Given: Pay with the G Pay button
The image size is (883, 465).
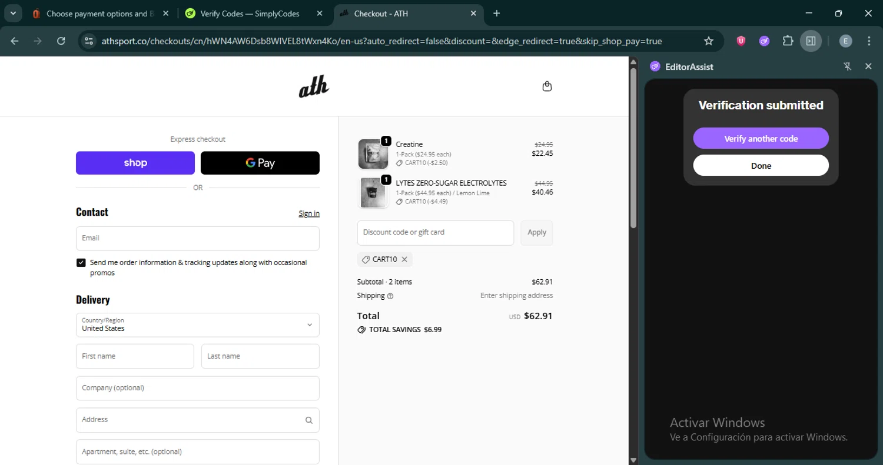Looking at the screenshot, I should click(x=260, y=163).
